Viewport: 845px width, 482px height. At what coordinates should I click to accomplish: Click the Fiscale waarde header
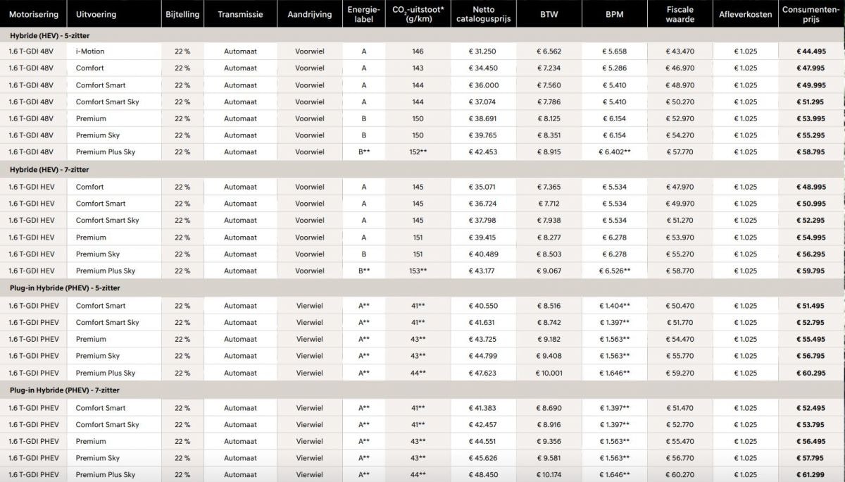pos(680,14)
